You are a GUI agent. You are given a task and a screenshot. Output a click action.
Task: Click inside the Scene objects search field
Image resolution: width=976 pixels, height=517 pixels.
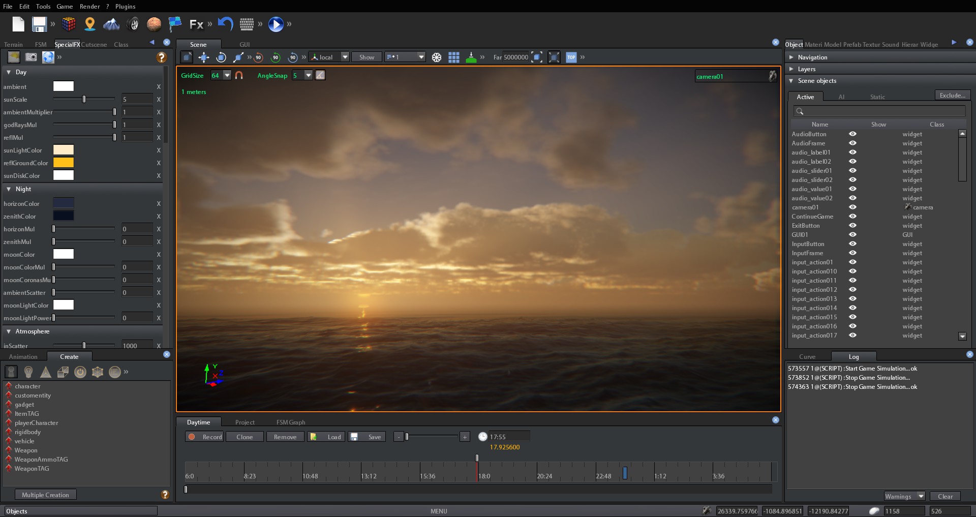(x=879, y=111)
